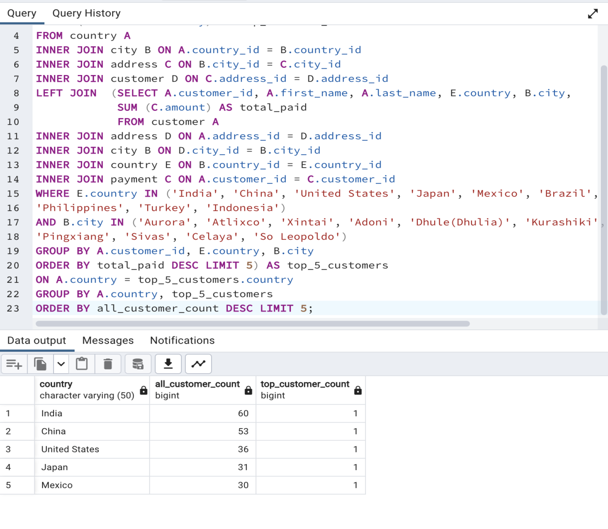The image size is (608, 529).
Task: Open the graph visualiser icon
Action: tap(198, 364)
